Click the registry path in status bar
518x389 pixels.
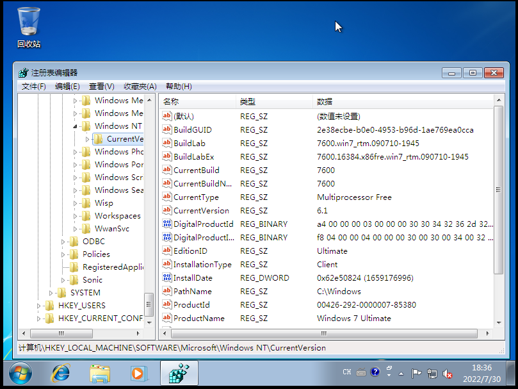point(172,347)
